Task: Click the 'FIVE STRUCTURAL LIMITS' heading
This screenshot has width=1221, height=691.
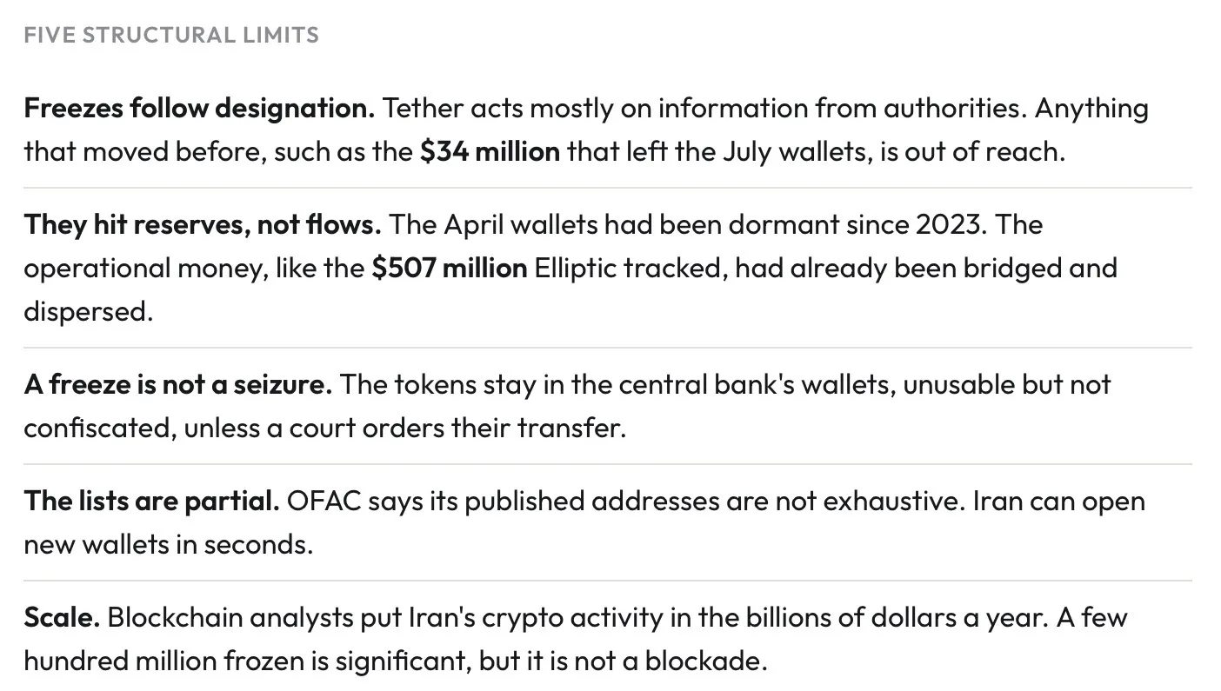Action: click(171, 36)
